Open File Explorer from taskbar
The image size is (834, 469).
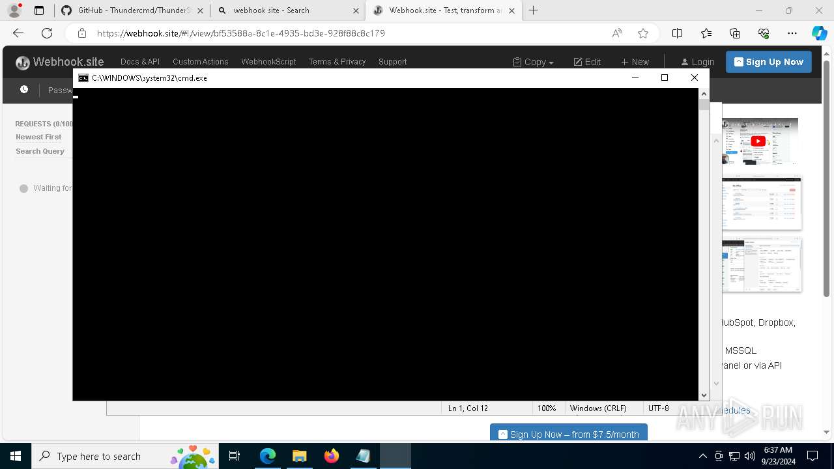click(299, 456)
